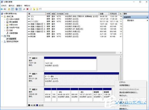Select the (D:) 931.51 GB NTFS partition block

point(82,79)
